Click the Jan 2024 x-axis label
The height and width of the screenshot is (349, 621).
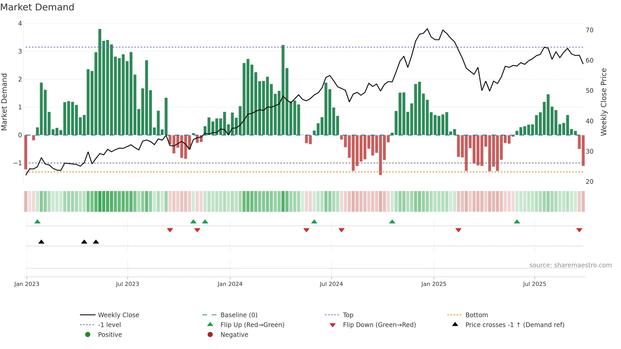point(230,284)
